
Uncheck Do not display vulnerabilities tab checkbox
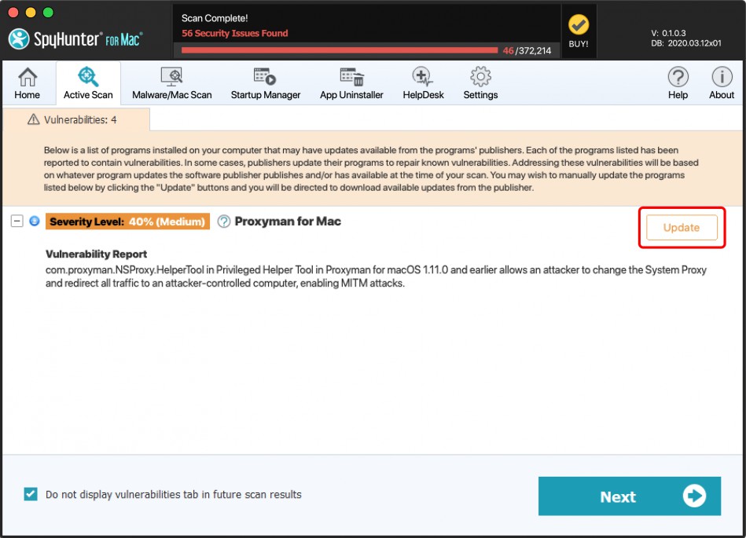point(31,494)
